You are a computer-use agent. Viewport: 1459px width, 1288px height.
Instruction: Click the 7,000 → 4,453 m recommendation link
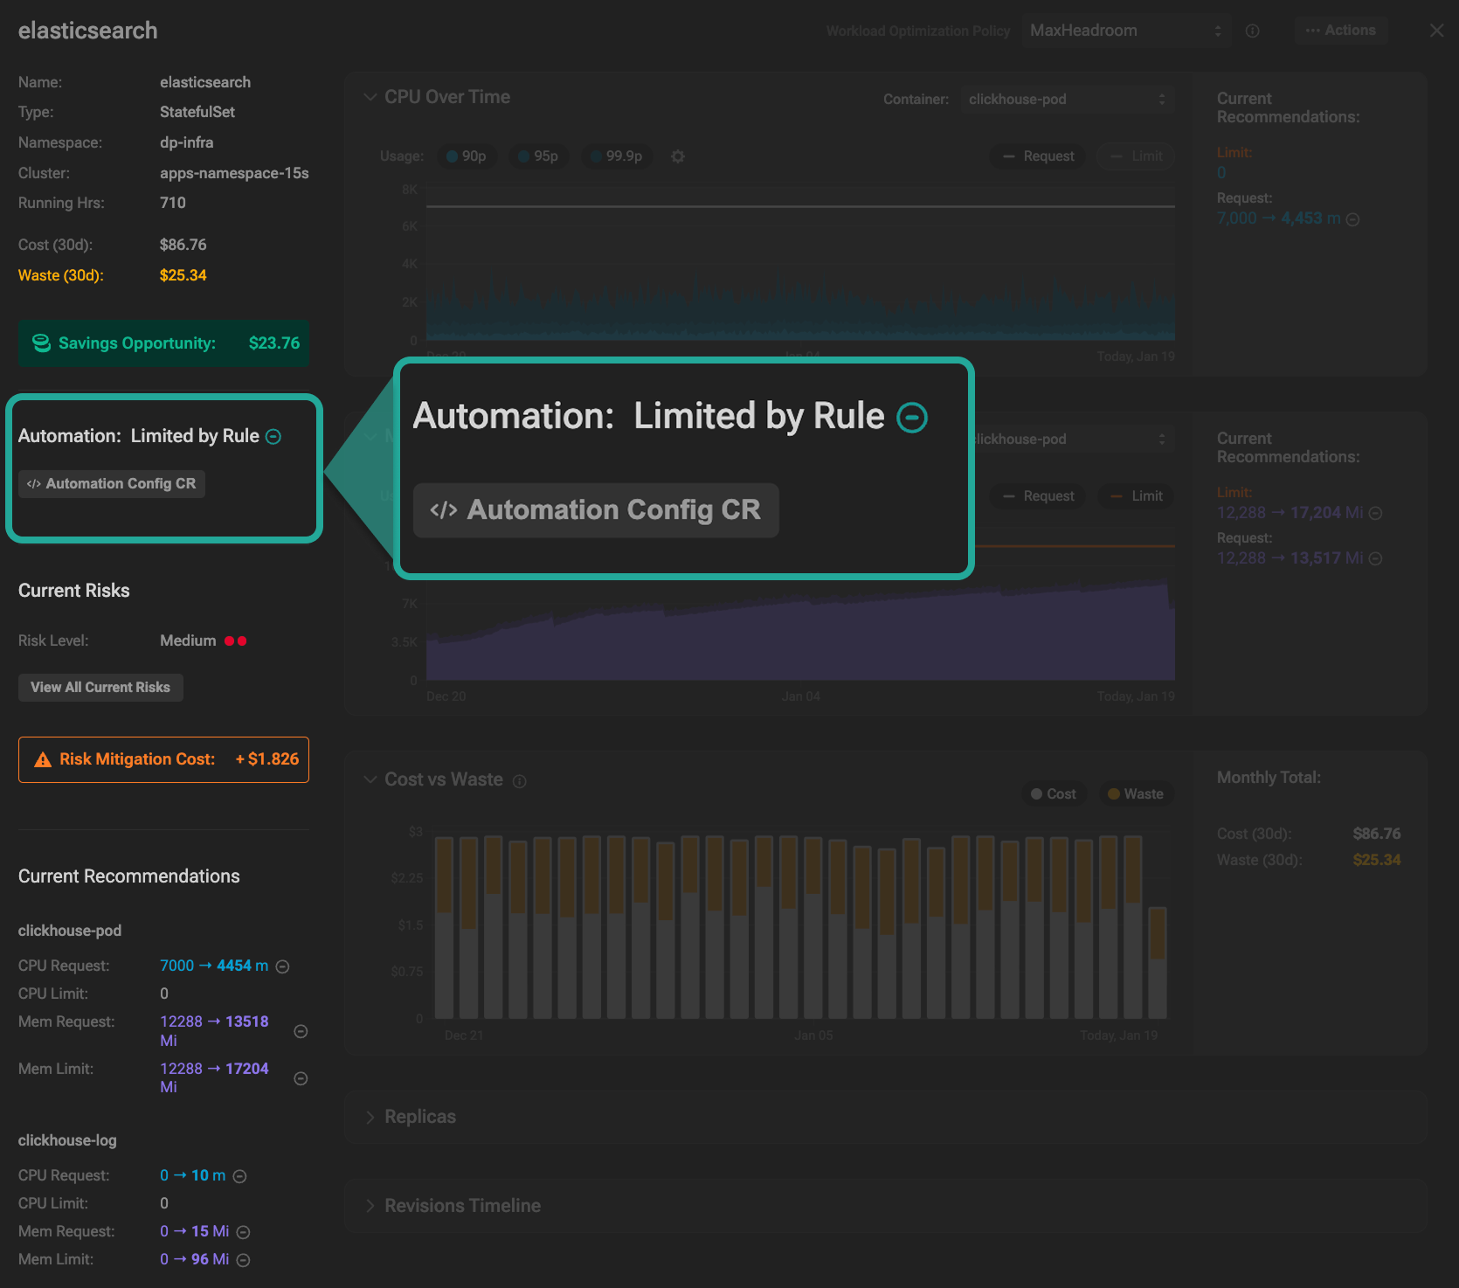point(1278,219)
